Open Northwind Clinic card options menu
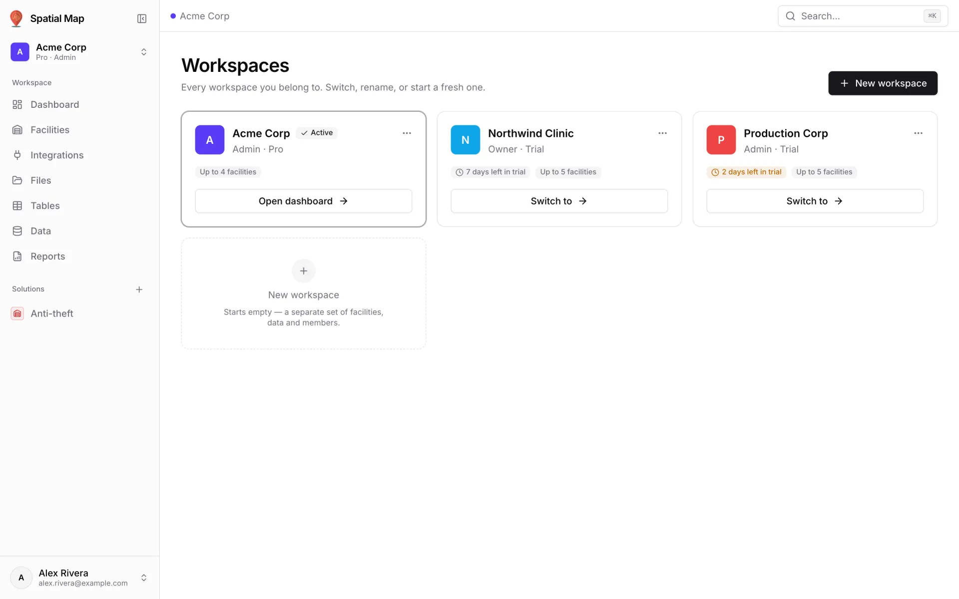Image resolution: width=959 pixels, height=599 pixels. click(663, 133)
